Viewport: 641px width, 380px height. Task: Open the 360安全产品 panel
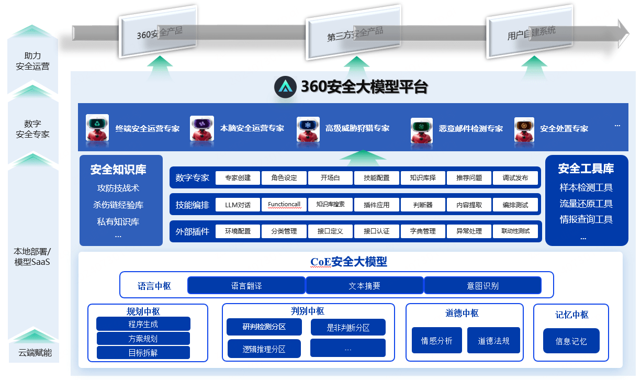(x=159, y=32)
